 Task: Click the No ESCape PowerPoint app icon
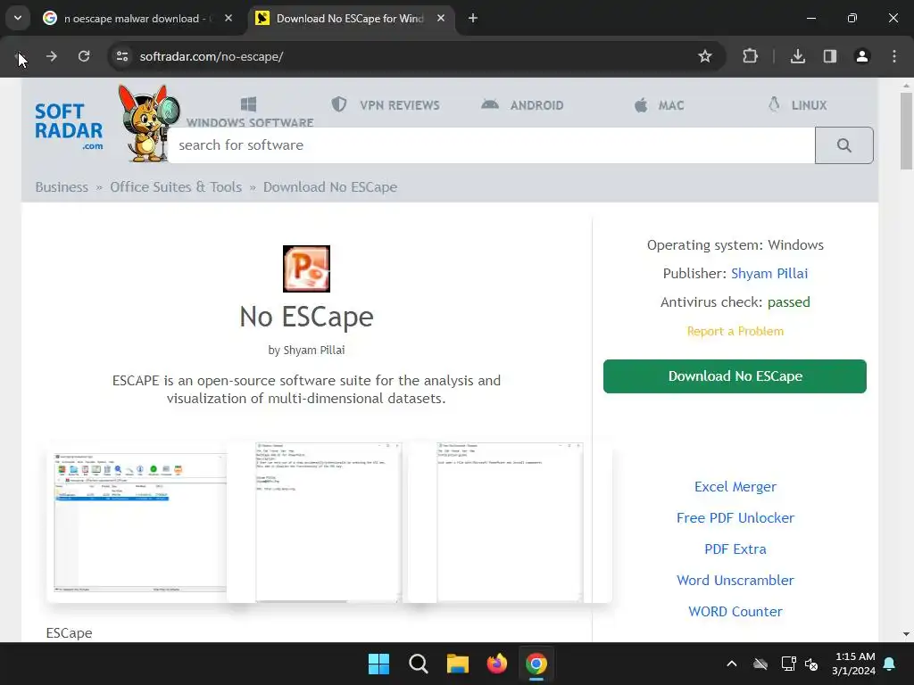pyautogui.click(x=307, y=268)
